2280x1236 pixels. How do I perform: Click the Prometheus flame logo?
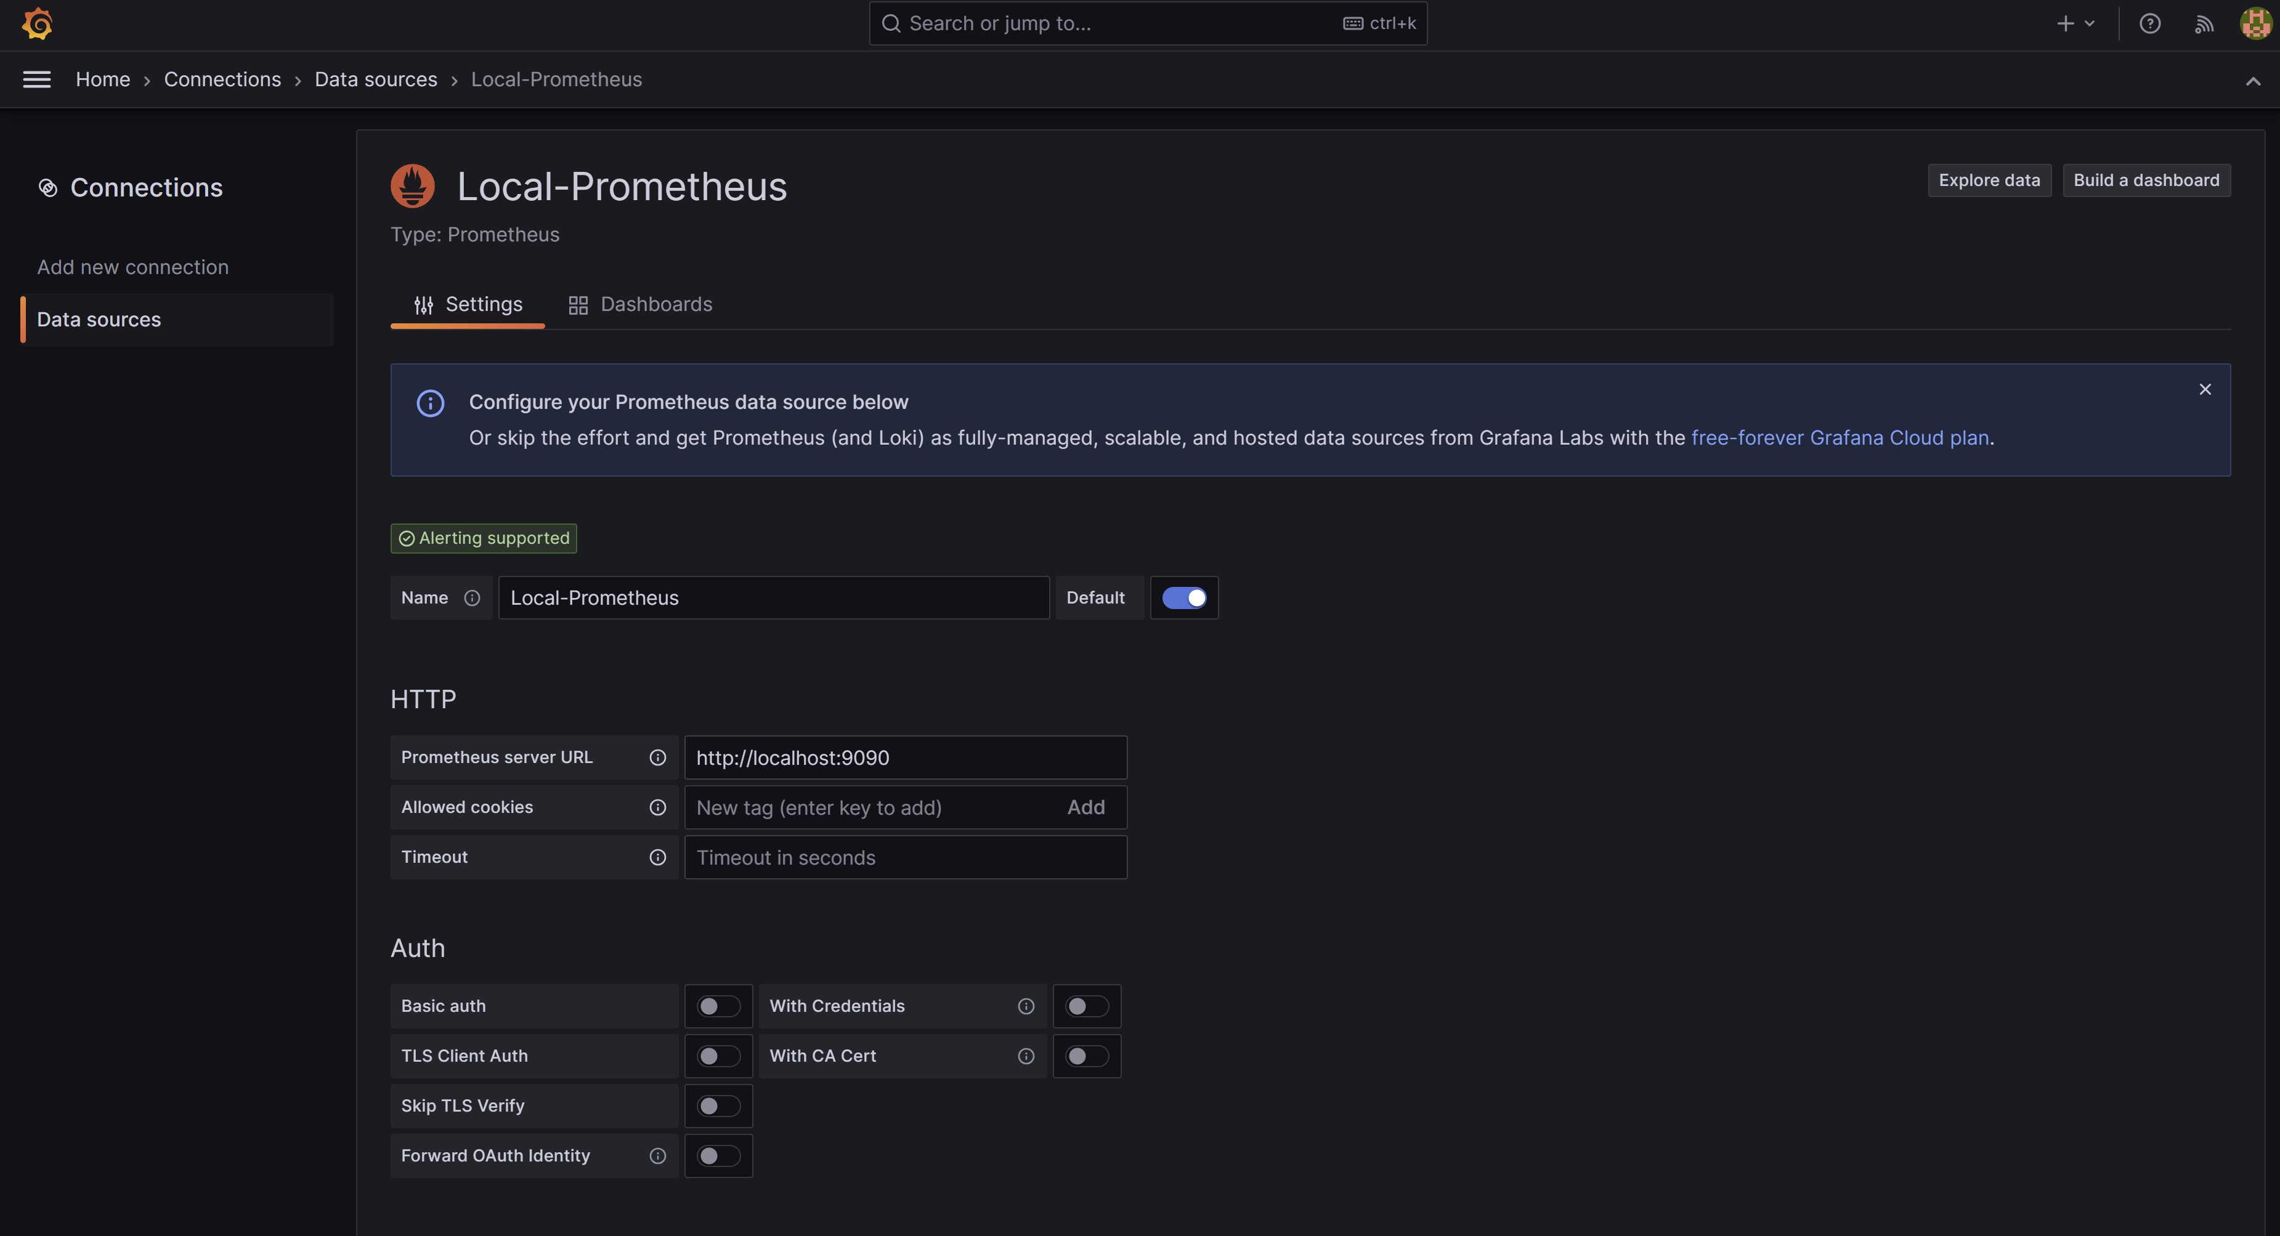tap(413, 186)
